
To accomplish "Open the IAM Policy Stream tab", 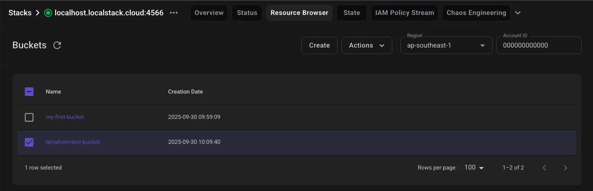I will pos(404,13).
